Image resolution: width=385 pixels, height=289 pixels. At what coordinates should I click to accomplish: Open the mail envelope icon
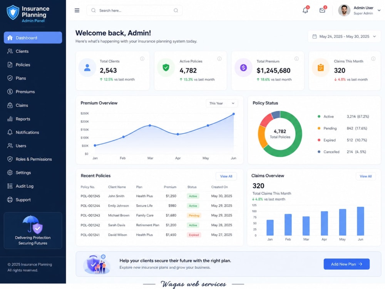point(322,10)
